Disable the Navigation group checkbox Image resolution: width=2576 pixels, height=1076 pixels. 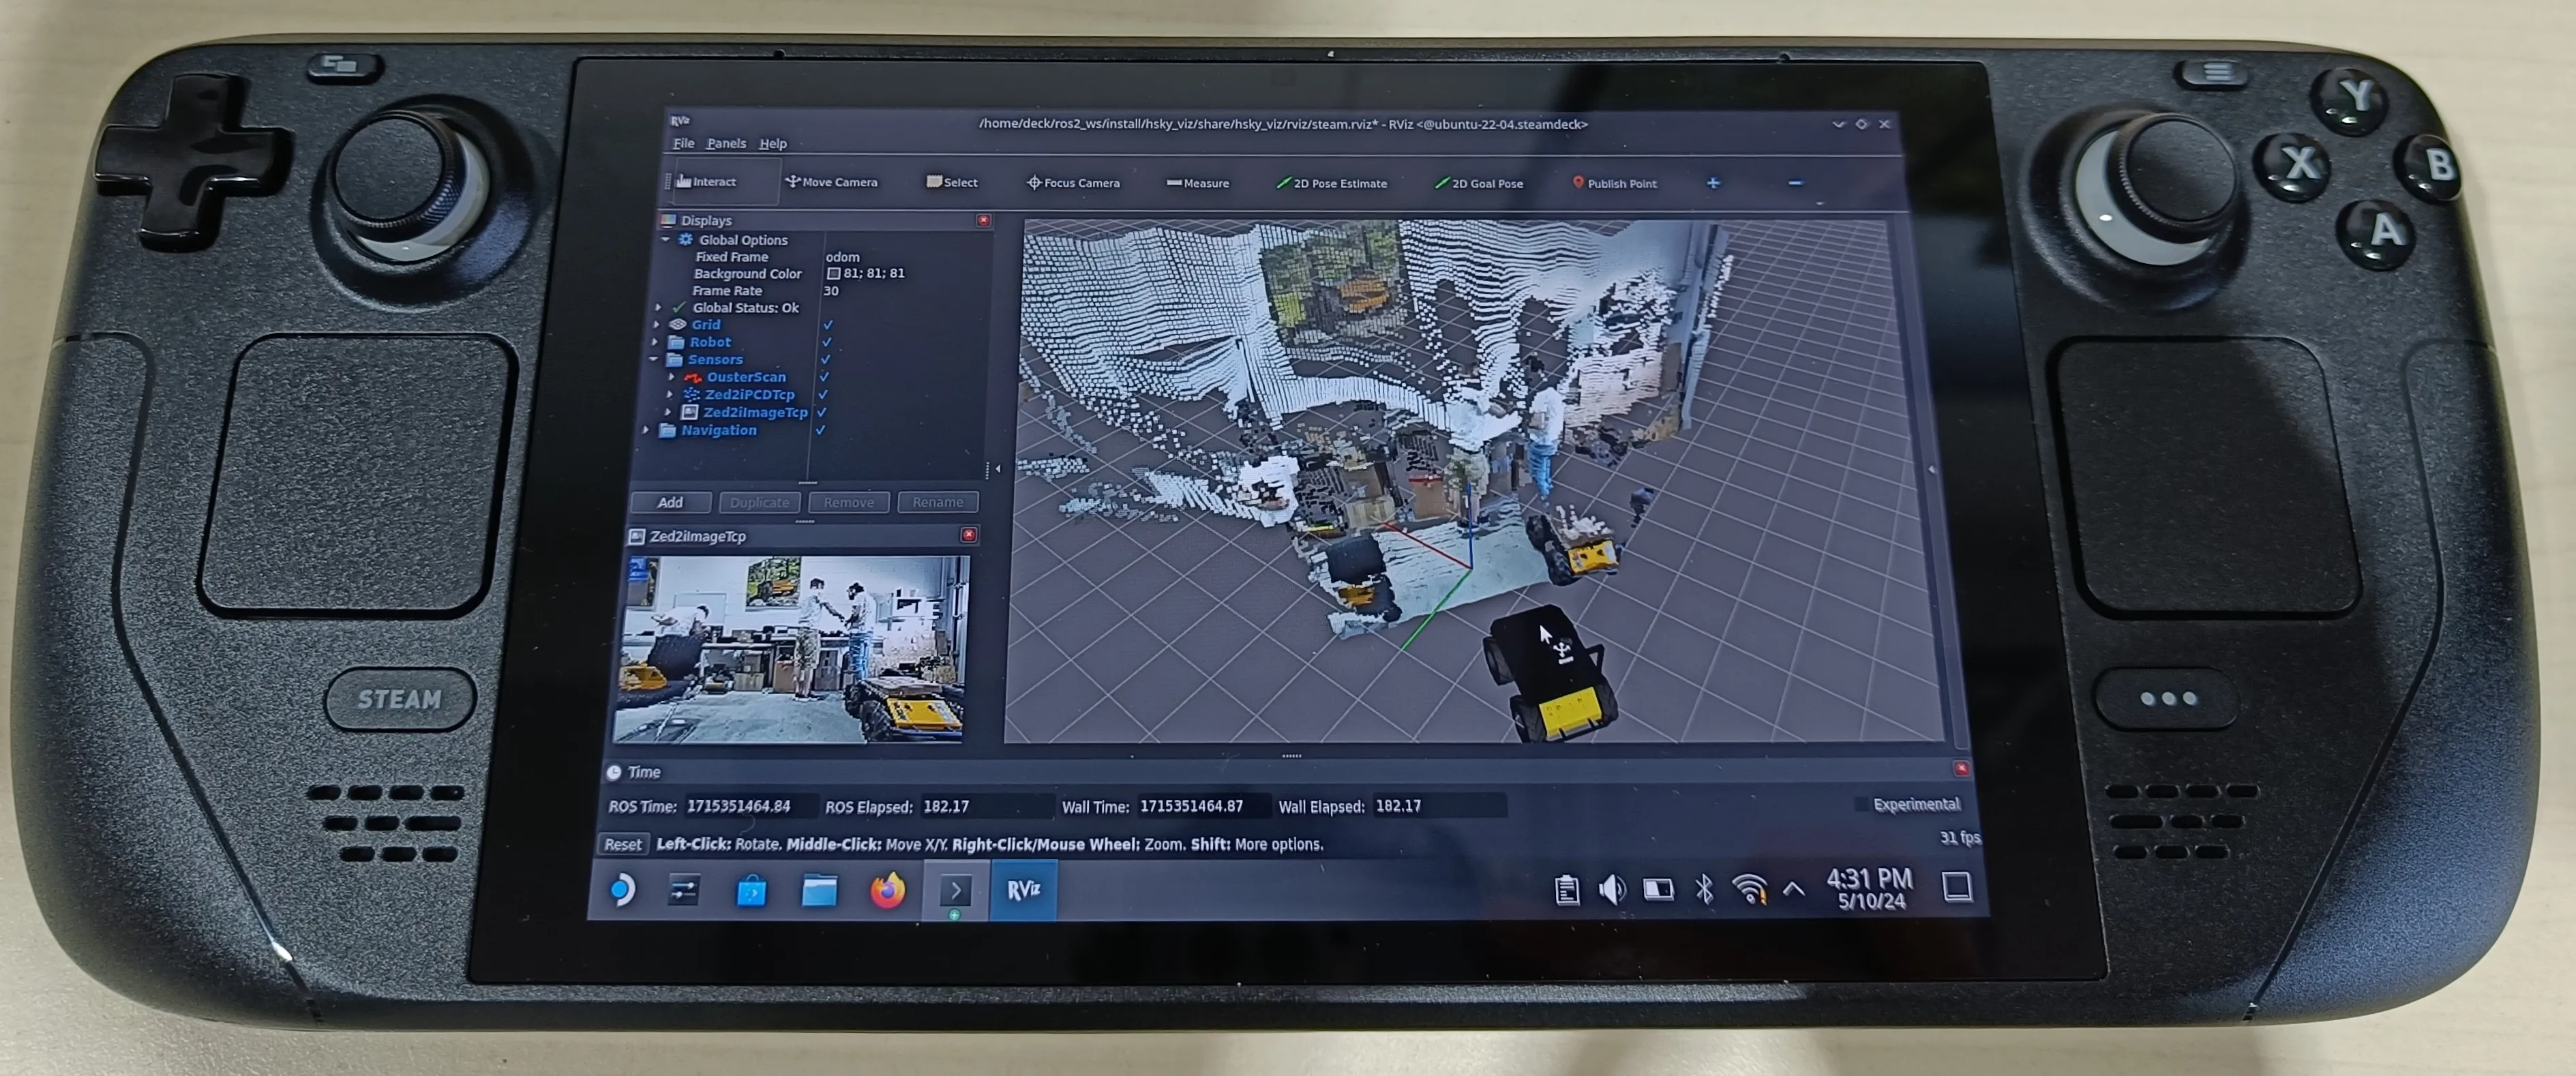pyautogui.click(x=820, y=430)
